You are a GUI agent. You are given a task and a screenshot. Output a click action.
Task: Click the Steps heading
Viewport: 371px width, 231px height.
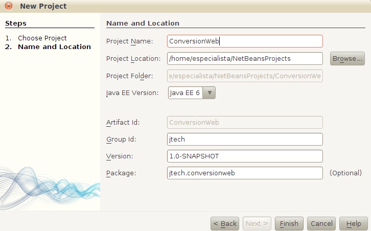pos(16,24)
